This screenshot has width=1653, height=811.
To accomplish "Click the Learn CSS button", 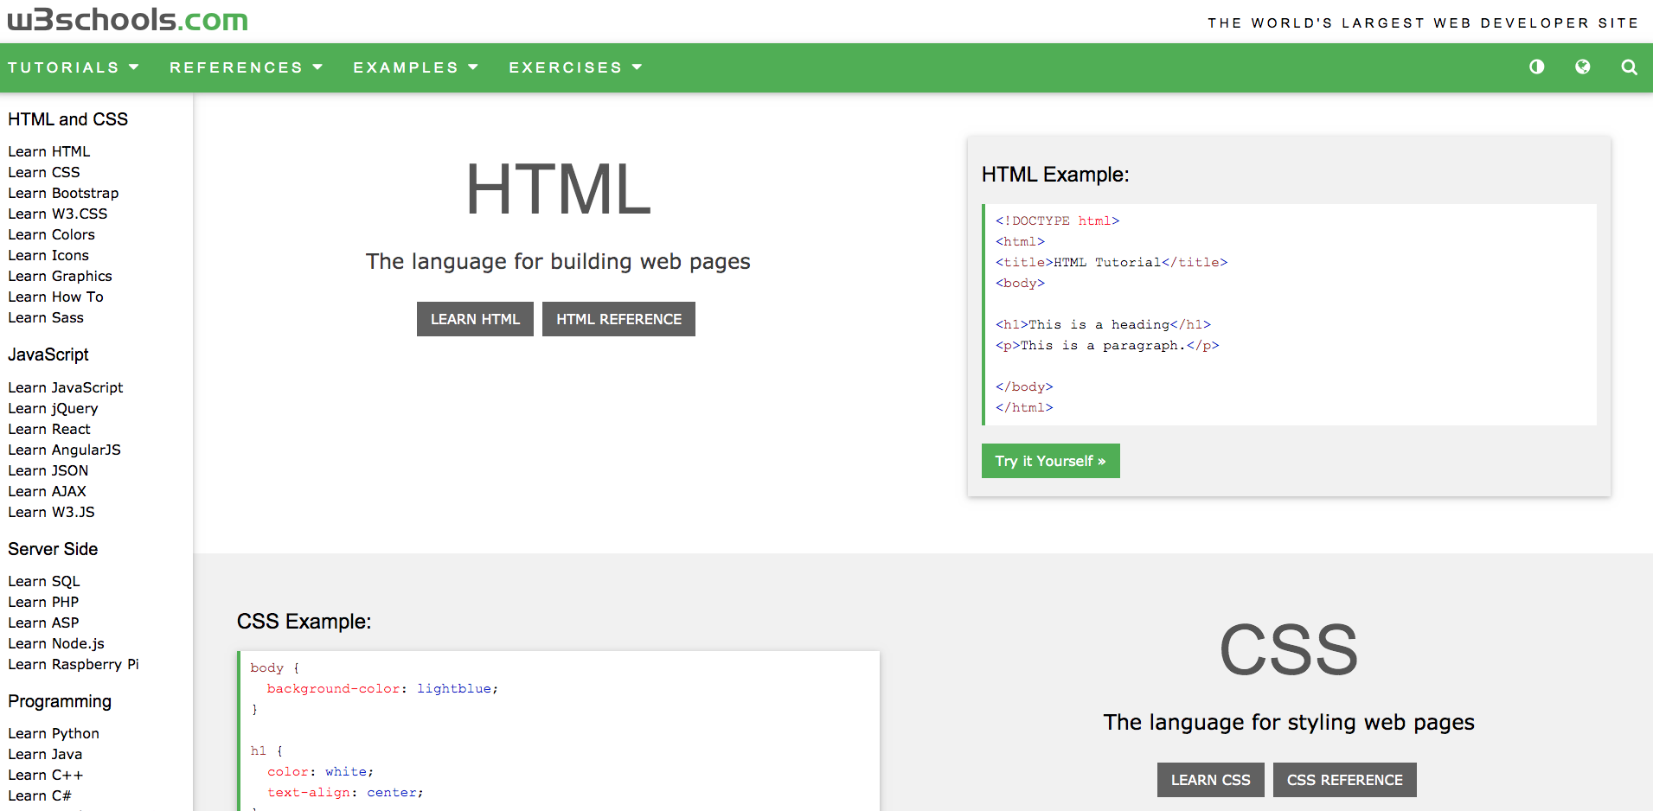I will click(1210, 780).
